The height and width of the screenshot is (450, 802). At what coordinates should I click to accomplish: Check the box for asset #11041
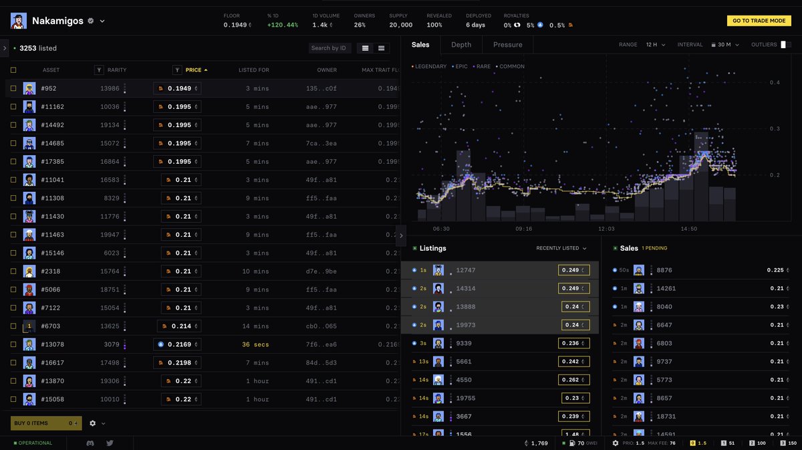(x=13, y=180)
